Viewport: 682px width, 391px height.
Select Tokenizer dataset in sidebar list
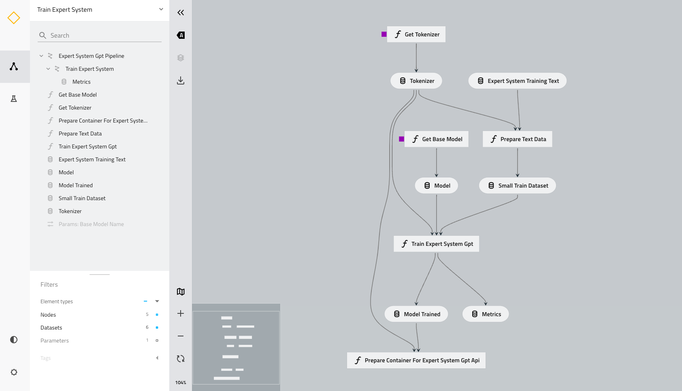click(x=70, y=211)
